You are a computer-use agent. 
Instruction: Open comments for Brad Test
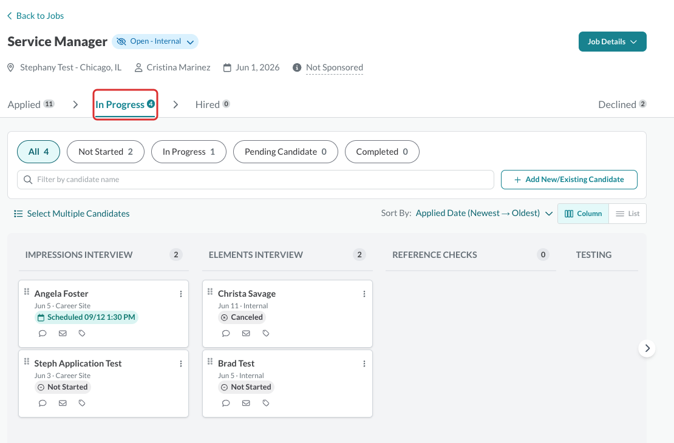(226, 403)
